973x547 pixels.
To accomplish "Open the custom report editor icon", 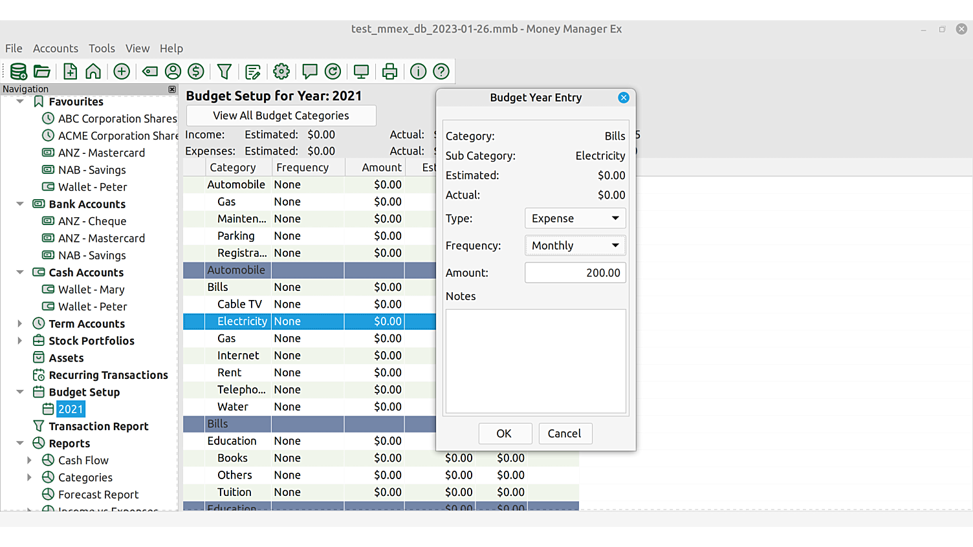I will pos(253,71).
